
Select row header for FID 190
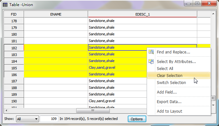[x=14, y=101]
